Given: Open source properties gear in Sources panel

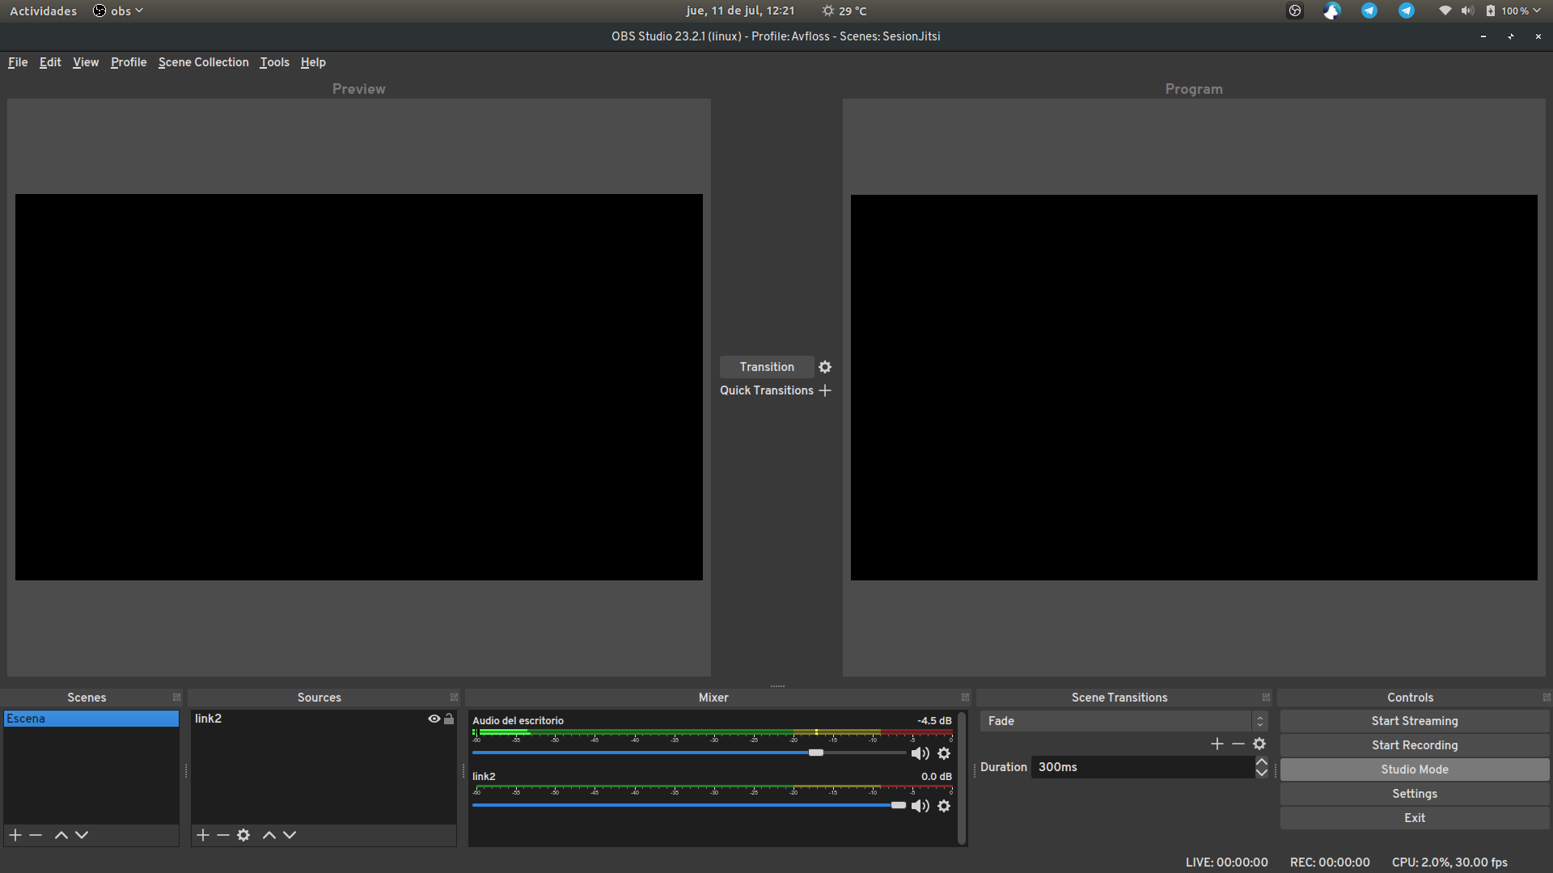Looking at the screenshot, I should [243, 835].
